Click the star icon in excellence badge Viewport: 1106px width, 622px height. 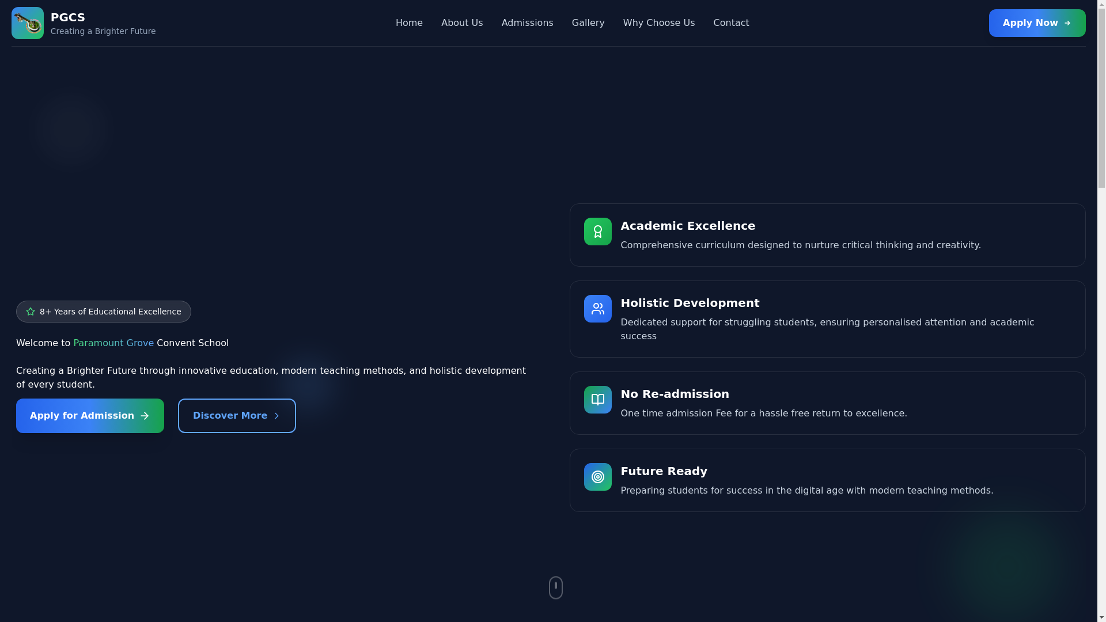tap(31, 312)
